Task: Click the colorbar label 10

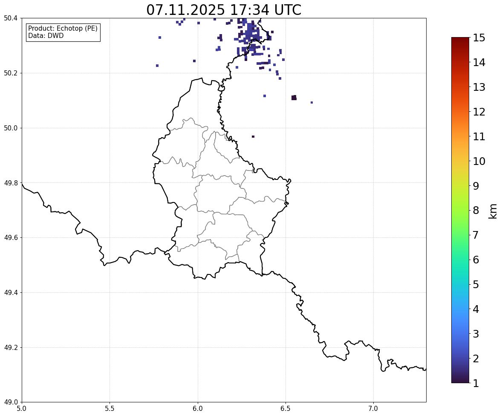Action: pos(479,161)
